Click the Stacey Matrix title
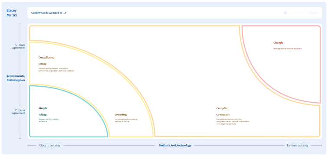 [12, 13]
